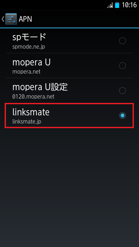
Task: Tap the 0120.mopera.net address text
Action: pyautogui.click(x=33, y=96)
